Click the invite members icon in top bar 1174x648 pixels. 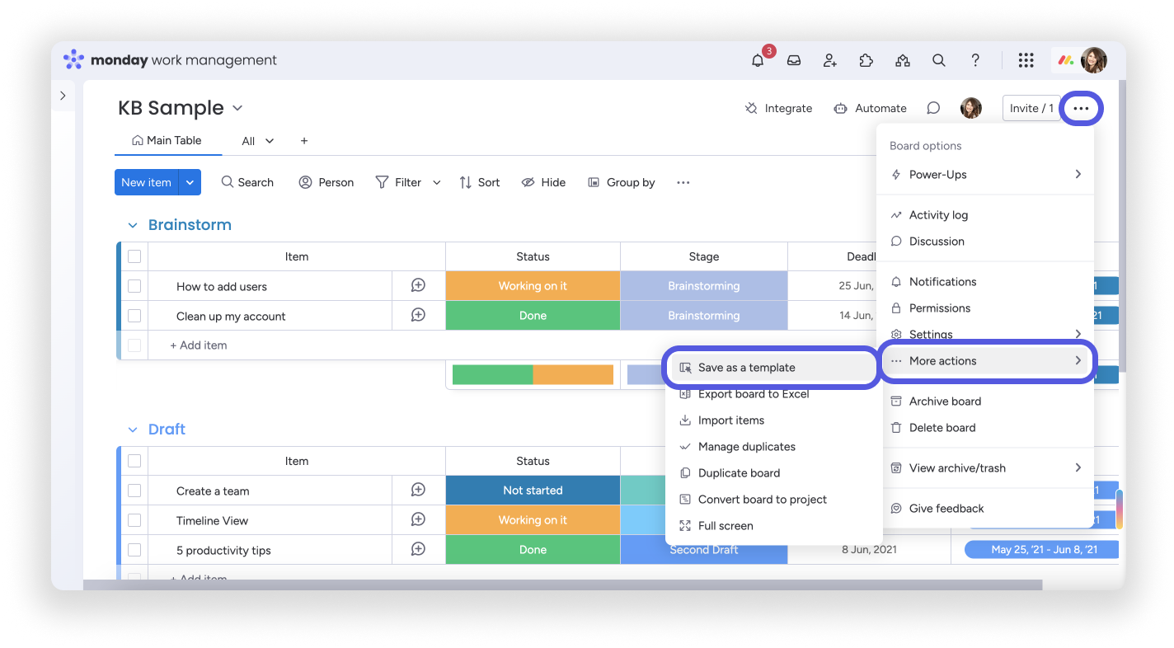click(x=830, y=60)
